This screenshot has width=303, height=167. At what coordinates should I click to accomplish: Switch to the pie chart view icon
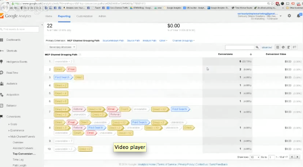[x=283, y=47]
